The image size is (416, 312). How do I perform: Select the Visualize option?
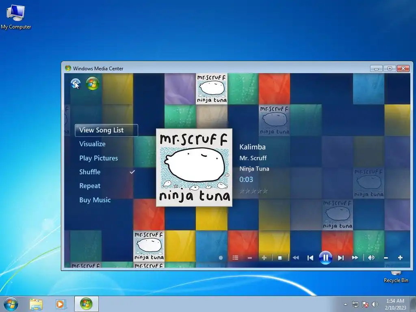(x=92, y=144)
